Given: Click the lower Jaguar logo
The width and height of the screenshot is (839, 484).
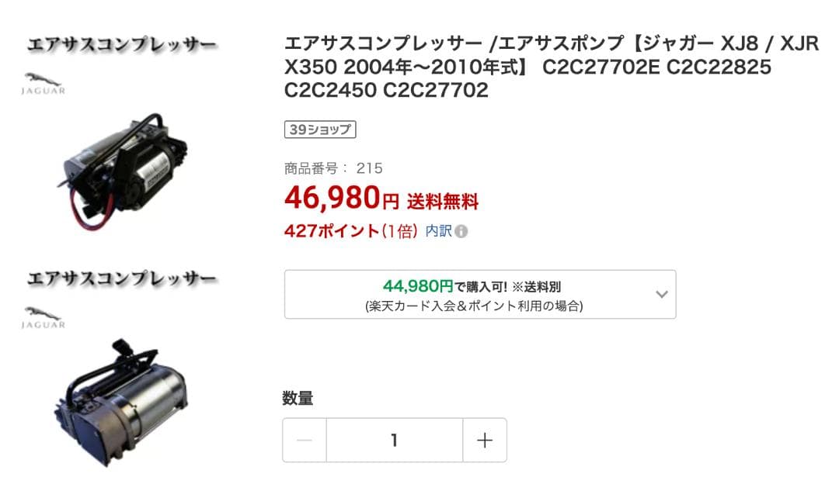Looking at the screenshot, I should pyautogui.click(x=44, y=317).
